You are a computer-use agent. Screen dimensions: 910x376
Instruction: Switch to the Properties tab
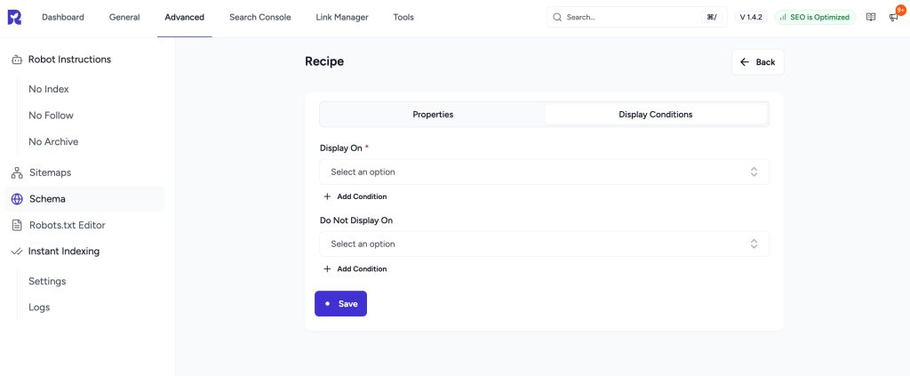[433, 115]
